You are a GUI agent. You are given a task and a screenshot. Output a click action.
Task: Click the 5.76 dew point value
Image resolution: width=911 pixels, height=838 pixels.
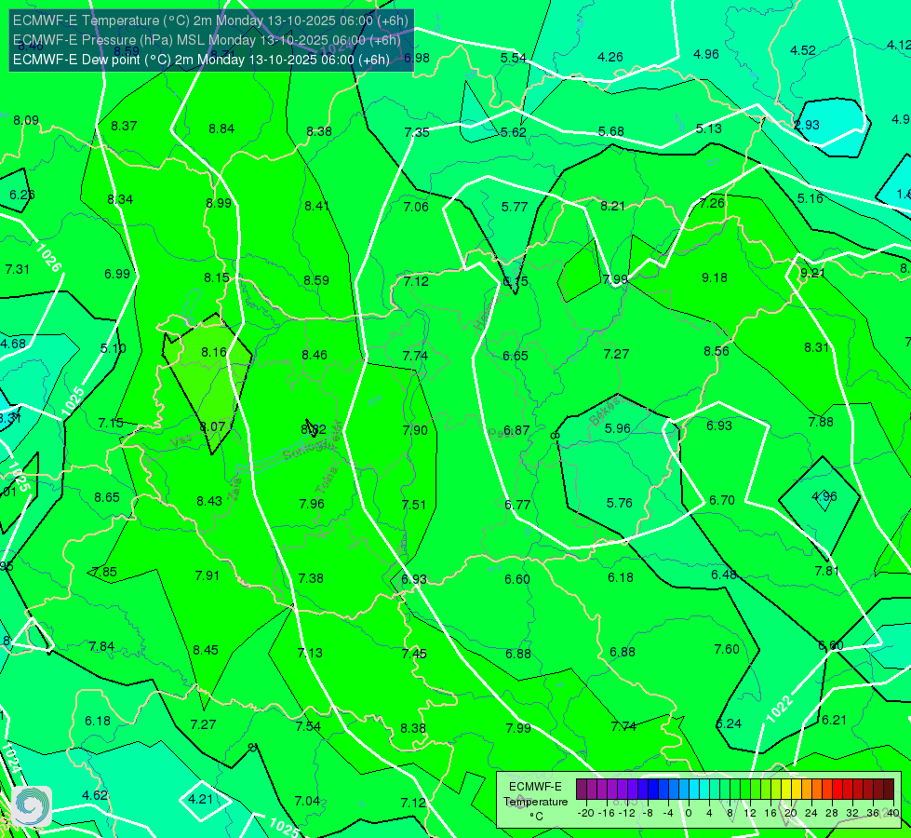(x=619, y=503)
